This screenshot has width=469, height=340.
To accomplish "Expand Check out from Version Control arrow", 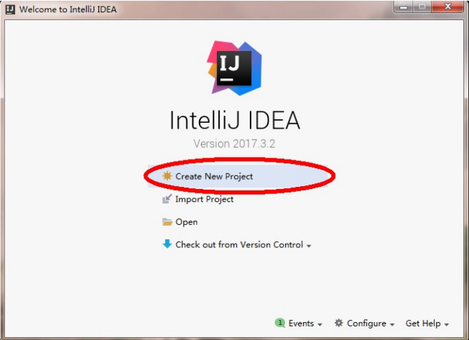I will point(309,246).
